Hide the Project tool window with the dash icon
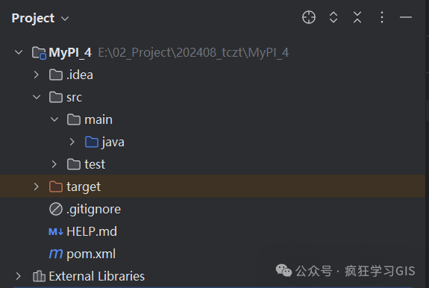The width and height of the screenshot is (429, 288). point(406,17)
